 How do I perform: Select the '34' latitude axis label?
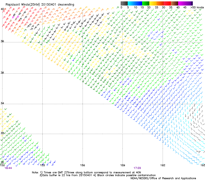pyautogui.click(x=2, y=103)
